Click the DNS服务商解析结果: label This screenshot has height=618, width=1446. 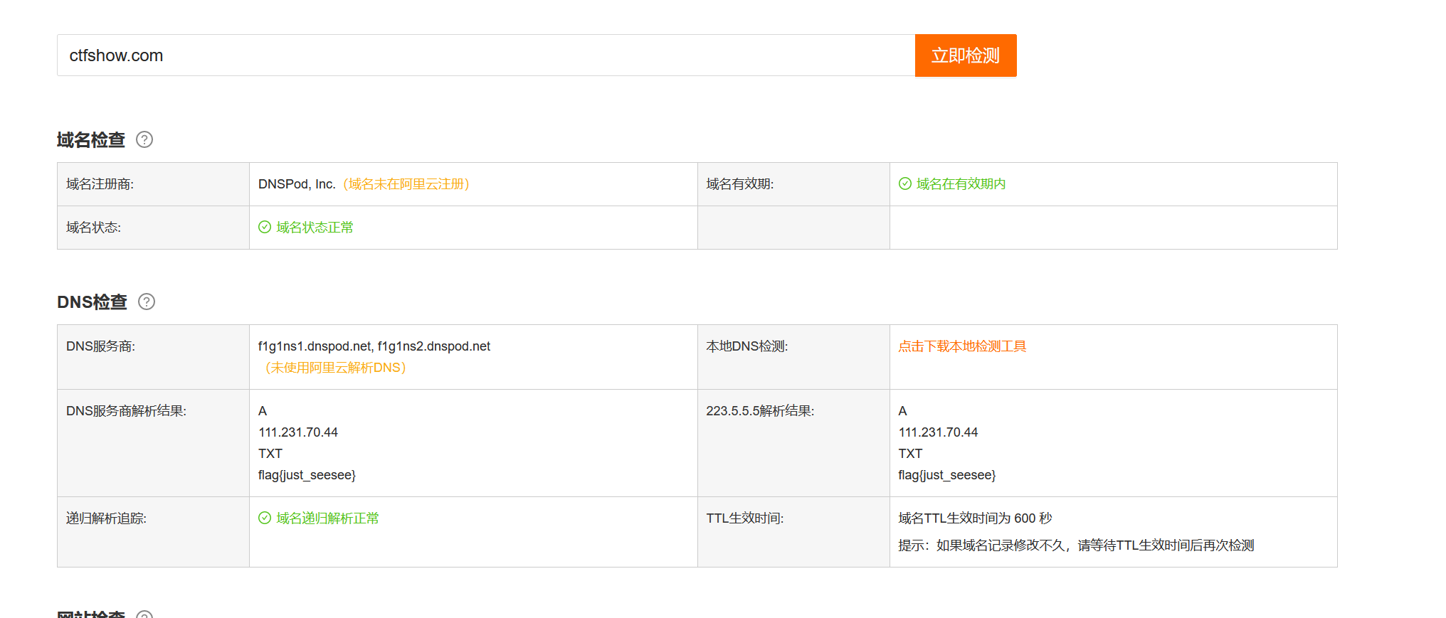click(126, 411)
